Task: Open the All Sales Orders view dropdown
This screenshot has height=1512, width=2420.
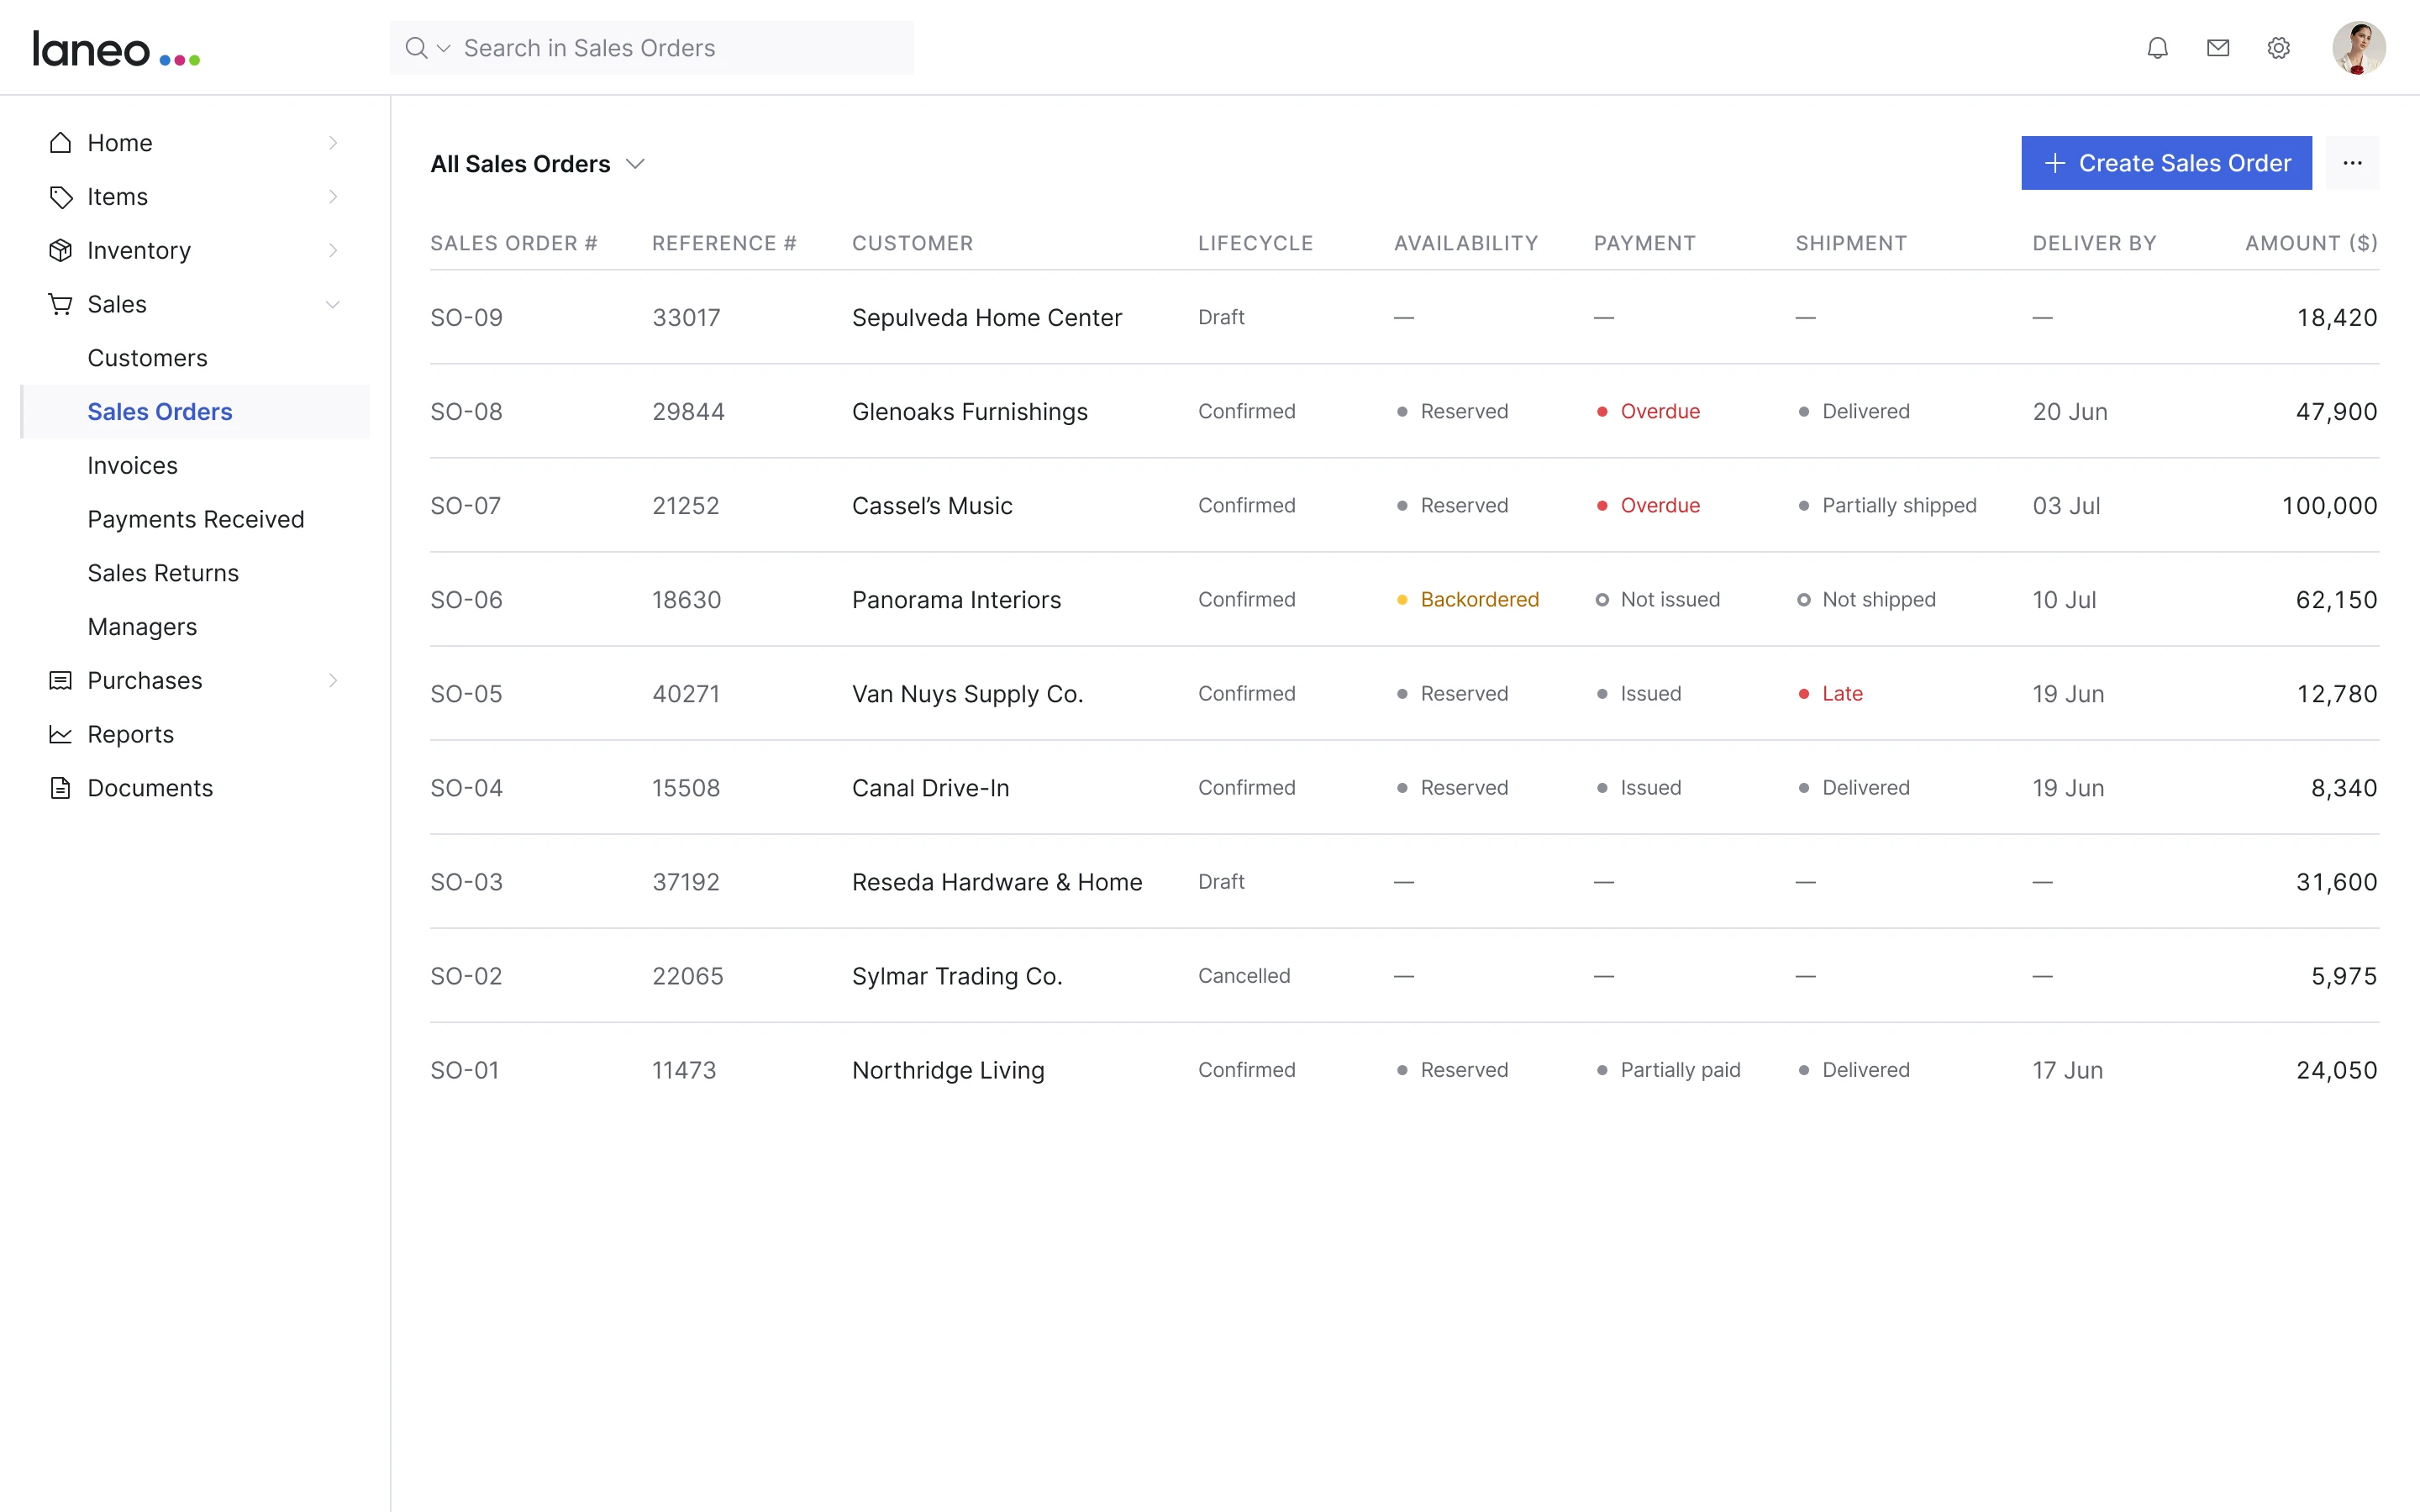Action: pyautogui.click(x=537, y=164)
